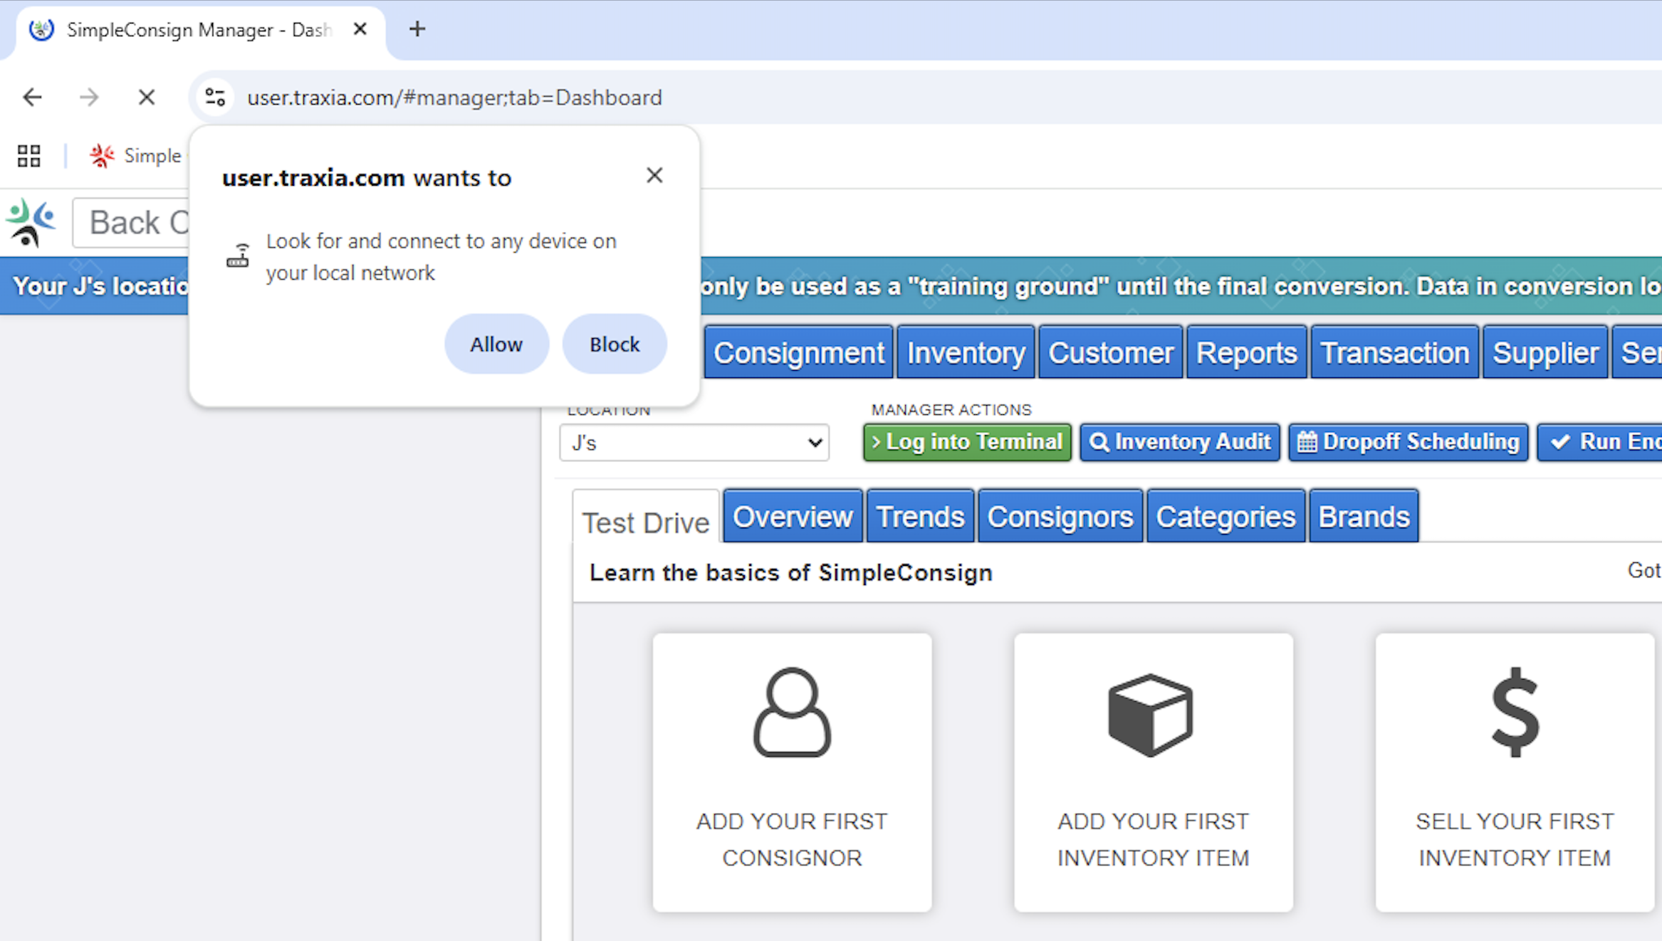This screenshot has width=1662, height=941.
Task: Open the Inventory menu
Action: pos(966,352)
